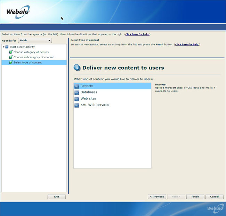Screen dimensions: 226x216
Task: Click the Select type of content checkmark
Action: pos(11,62)
